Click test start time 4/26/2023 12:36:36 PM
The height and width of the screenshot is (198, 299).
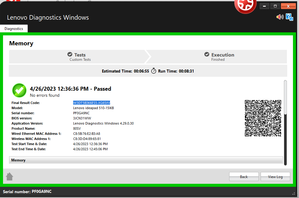point(90,144)
